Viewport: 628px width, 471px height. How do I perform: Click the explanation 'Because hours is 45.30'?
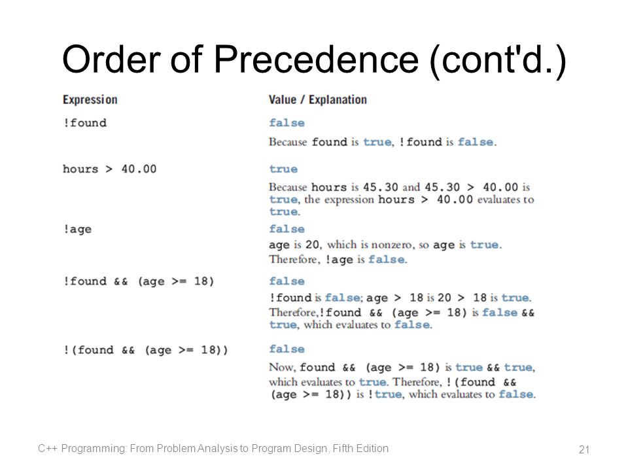401,199
